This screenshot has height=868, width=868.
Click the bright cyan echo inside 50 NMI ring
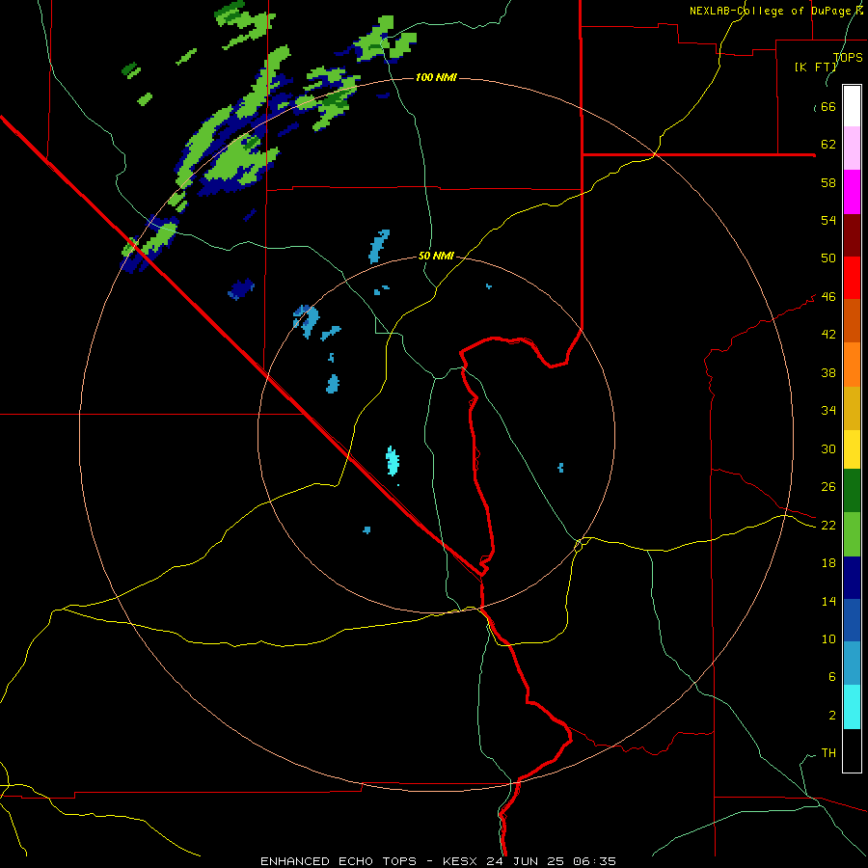click(393, 461)
